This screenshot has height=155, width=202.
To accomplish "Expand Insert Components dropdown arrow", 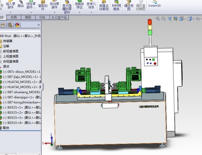I will 10,12.
